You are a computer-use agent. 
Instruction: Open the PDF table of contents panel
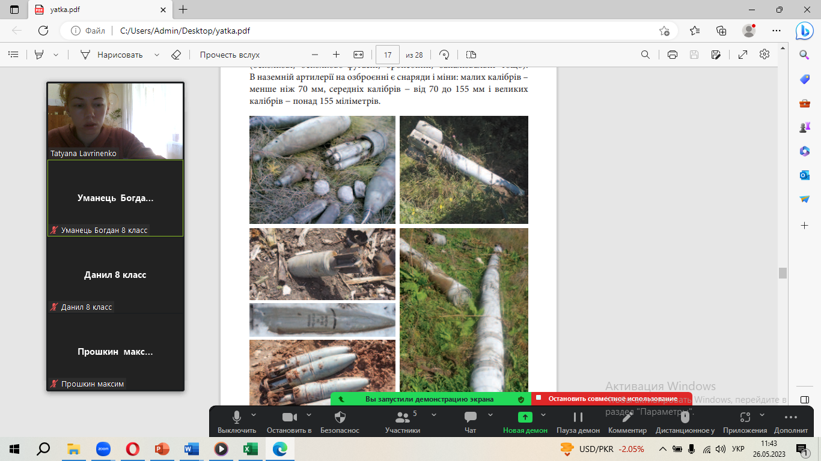(13, 55)
